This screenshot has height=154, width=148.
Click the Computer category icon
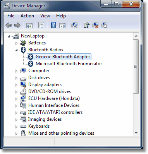[x=23, y=71]
